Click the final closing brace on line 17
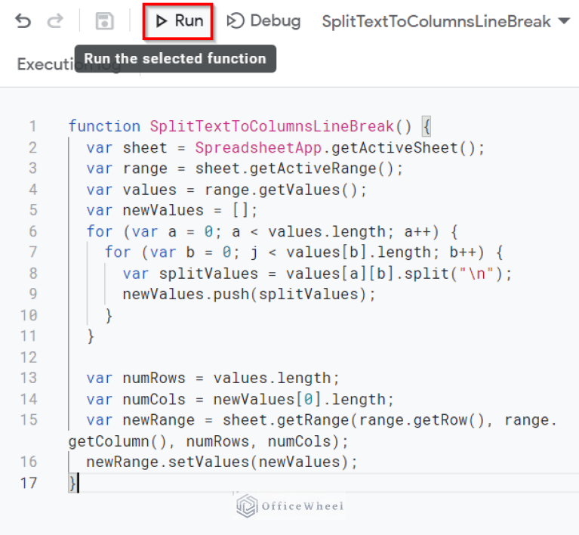579x535 pixels. (x=72, y=483)
